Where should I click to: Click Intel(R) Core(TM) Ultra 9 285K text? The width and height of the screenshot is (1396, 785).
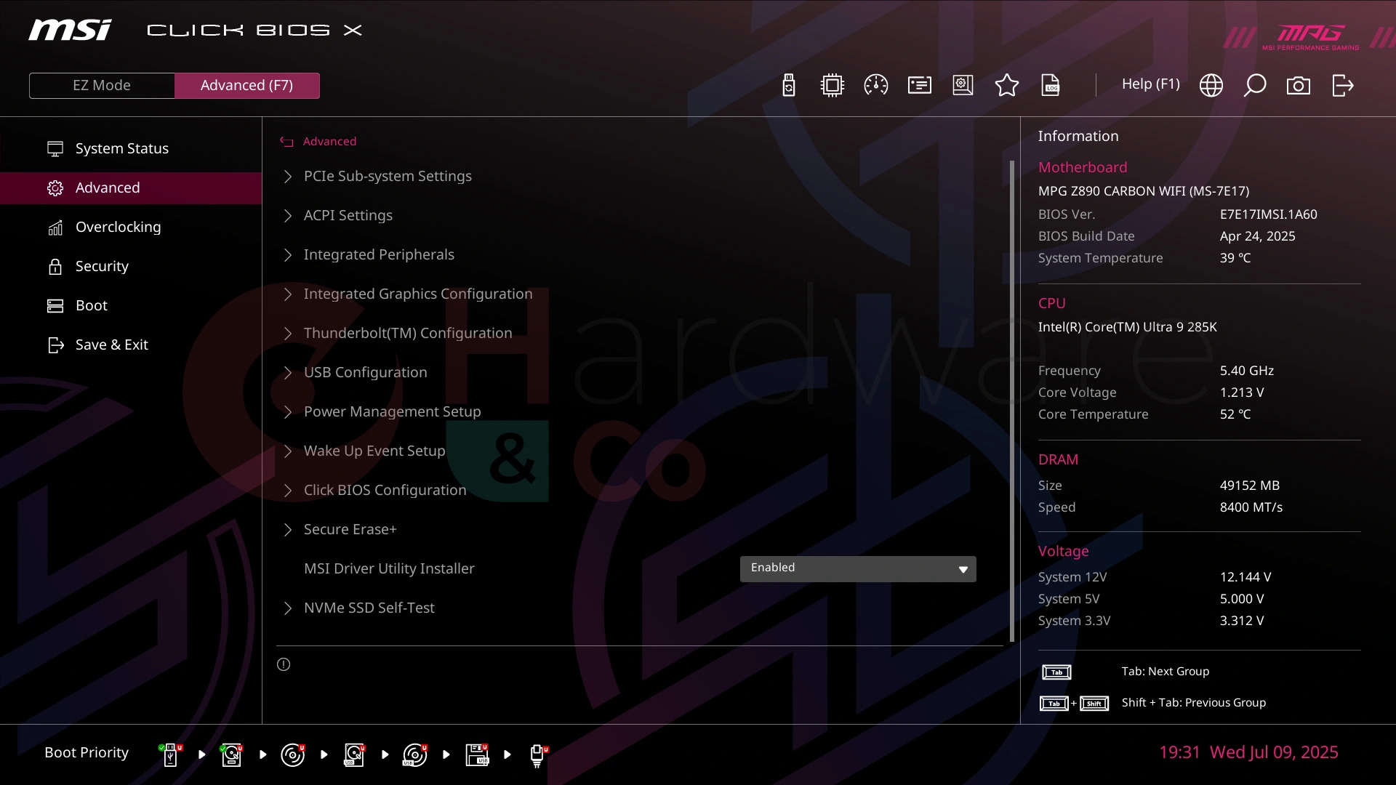point(1128,327)
